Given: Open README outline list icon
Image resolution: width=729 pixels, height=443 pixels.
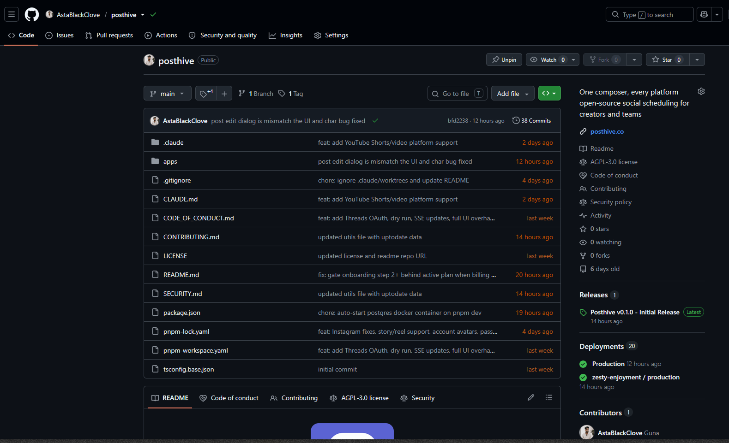Looking at the screenshot, I should pos(549,397).
